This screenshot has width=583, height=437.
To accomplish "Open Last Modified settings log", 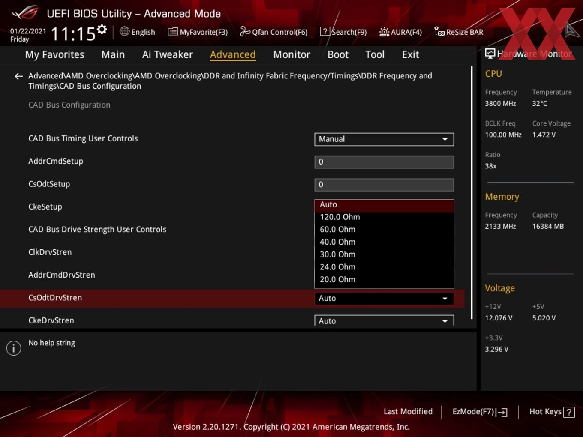I will (x=408, y=411).
